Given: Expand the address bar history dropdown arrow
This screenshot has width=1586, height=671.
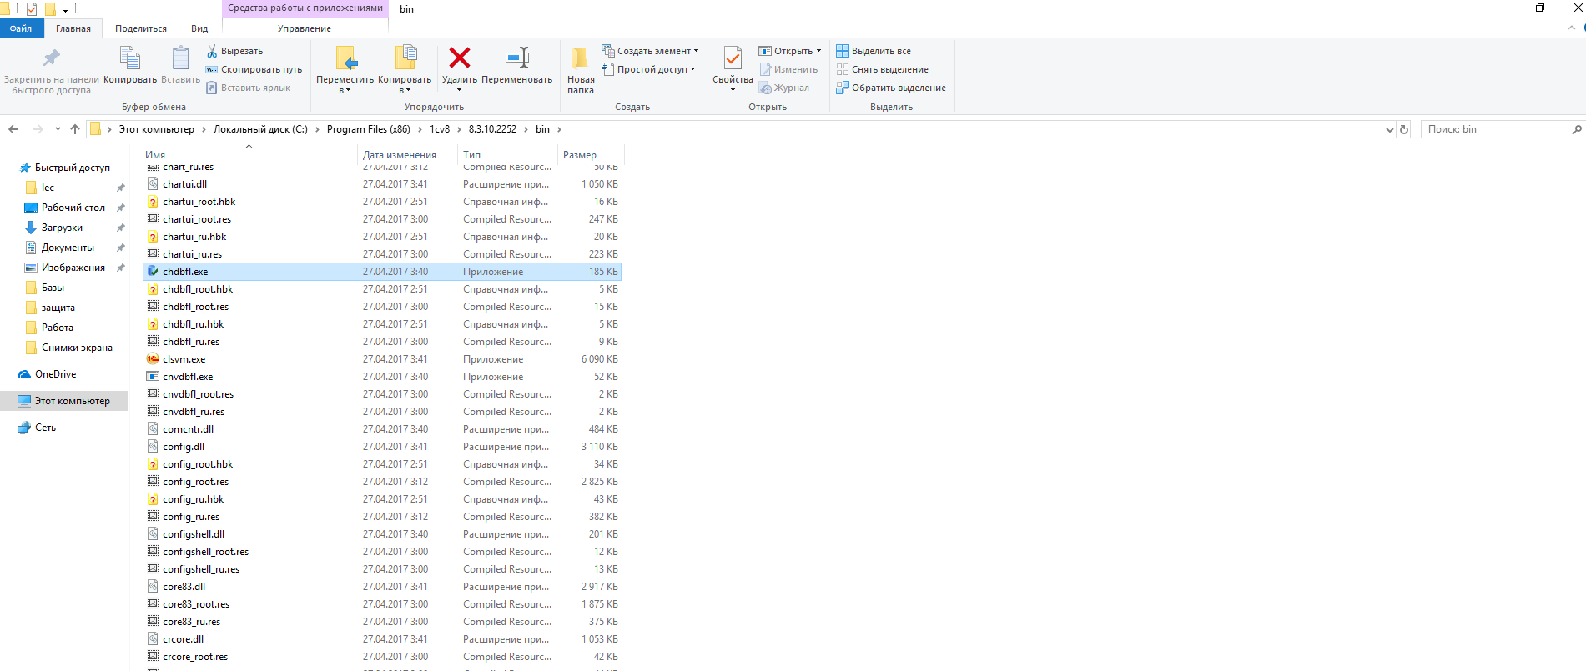Looking at the screenshot, I should coord(1389,129).
